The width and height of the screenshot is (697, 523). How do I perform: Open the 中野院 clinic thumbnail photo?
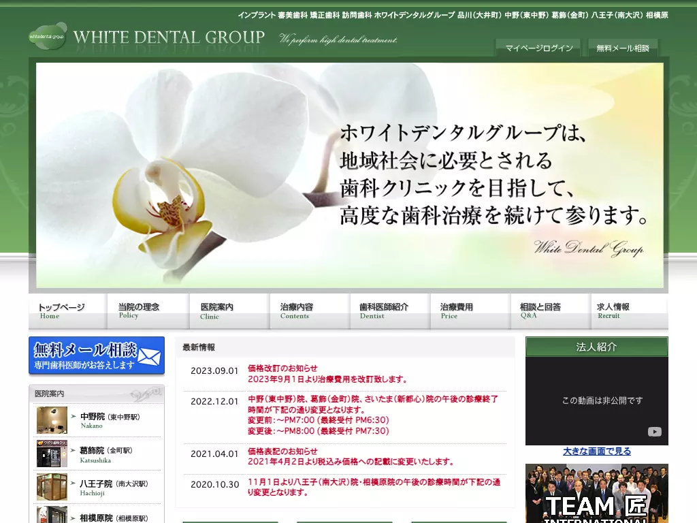(x=52, y=419)
